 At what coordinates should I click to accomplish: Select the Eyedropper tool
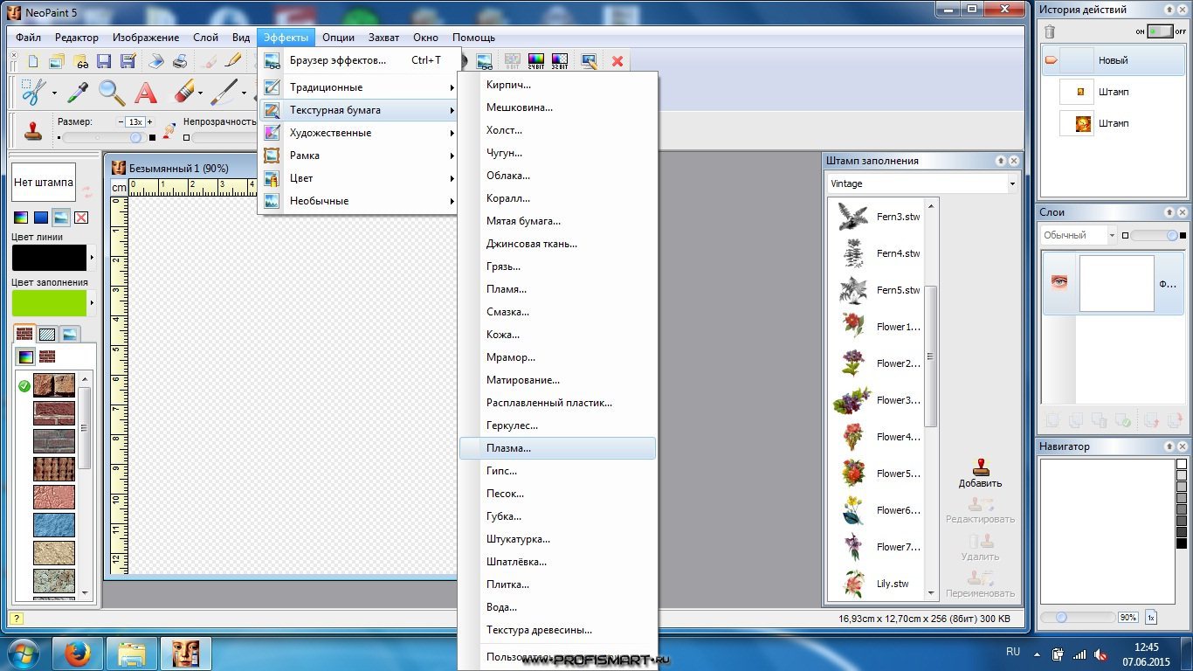pyautogui.click(x=78, y=92)
